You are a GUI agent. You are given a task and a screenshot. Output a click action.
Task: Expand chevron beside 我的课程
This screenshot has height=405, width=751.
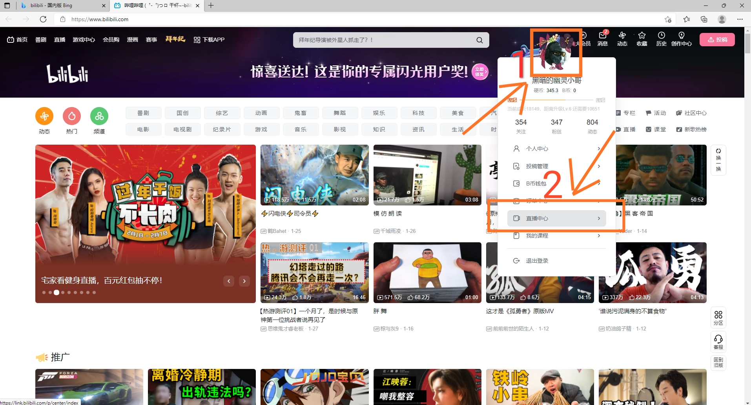599,236
